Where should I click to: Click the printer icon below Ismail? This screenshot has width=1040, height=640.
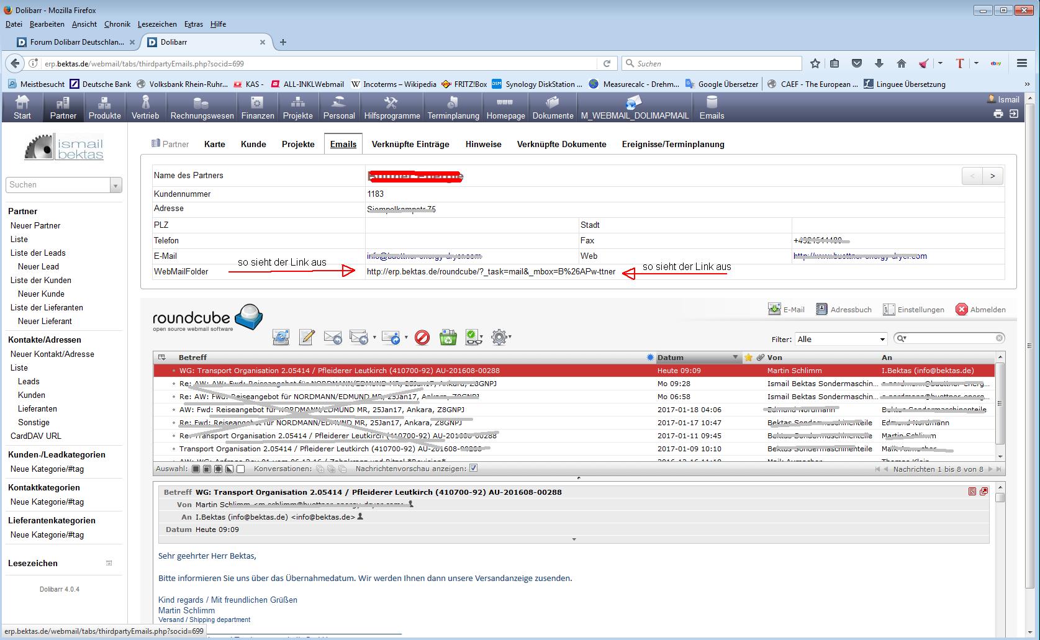[x=998, y=114]
